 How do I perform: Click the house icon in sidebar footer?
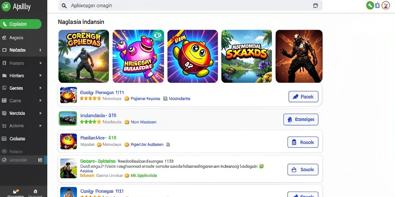pos(35,192)
